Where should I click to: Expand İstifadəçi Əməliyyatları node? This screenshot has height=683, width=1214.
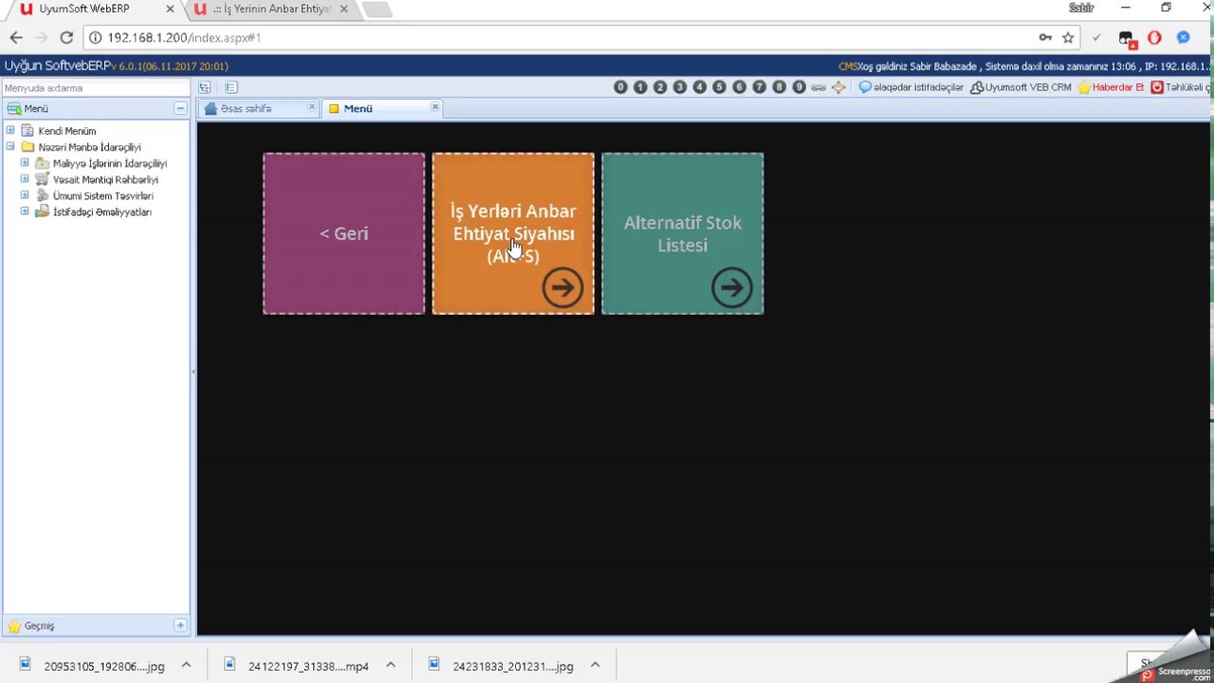pyautogui.click(x=25, y=212)
